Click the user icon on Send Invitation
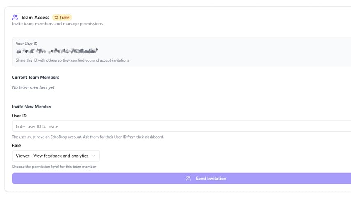The image size is (351, 197). [x=188, y=179]
